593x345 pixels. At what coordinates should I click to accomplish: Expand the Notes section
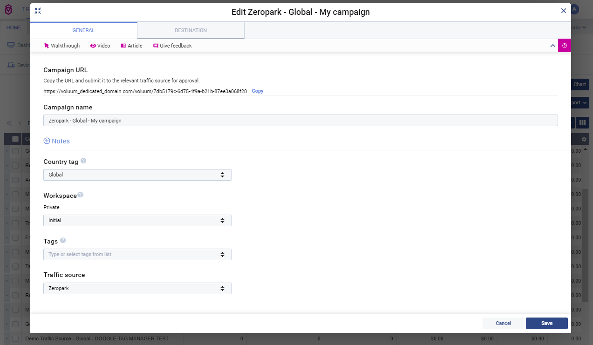(x=56, y=141)
